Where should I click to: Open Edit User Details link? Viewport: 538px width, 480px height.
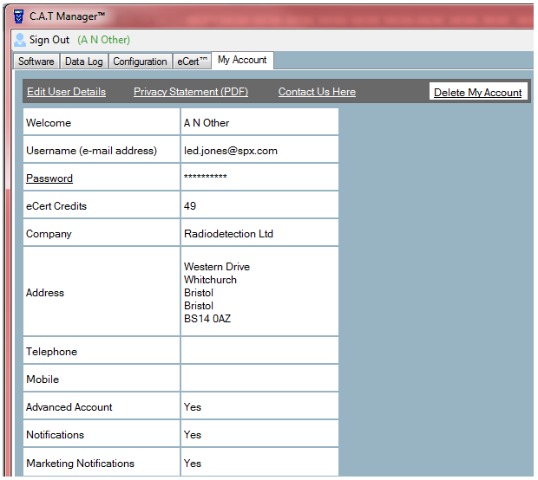pos(66,92)
